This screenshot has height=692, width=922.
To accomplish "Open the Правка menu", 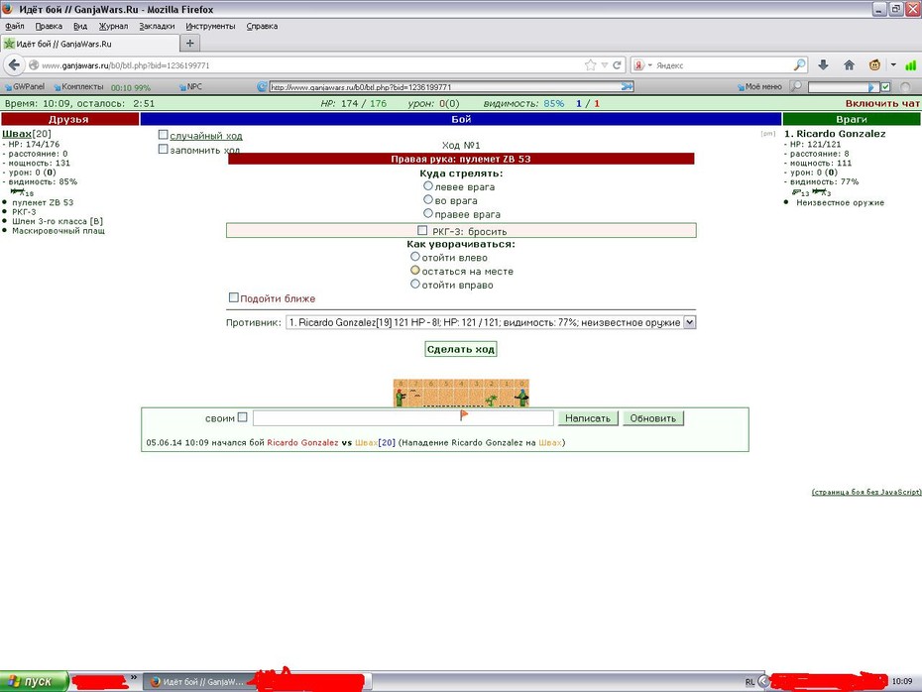I will point(49,26).
